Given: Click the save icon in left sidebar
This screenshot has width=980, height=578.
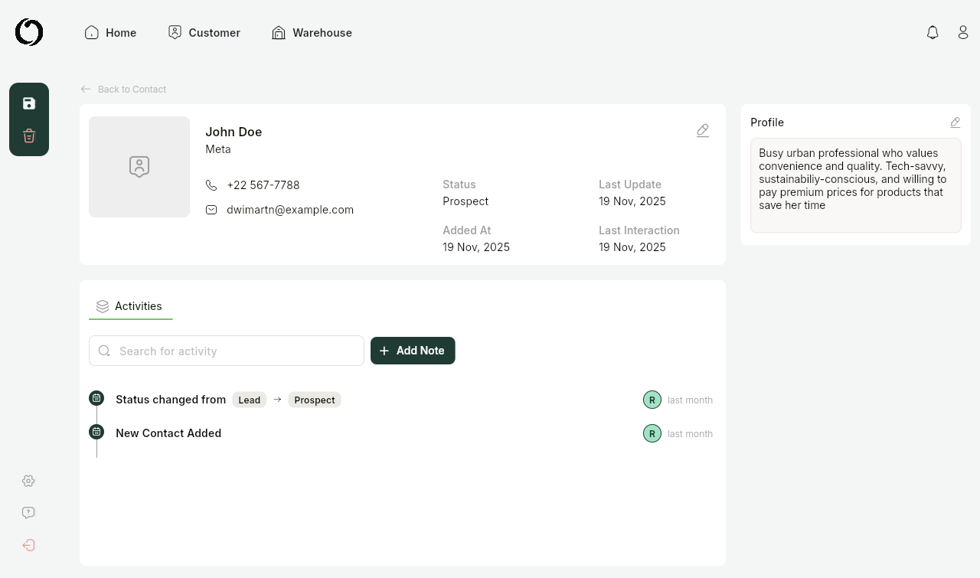Looking at the screenshot, I should pos(29,103).
